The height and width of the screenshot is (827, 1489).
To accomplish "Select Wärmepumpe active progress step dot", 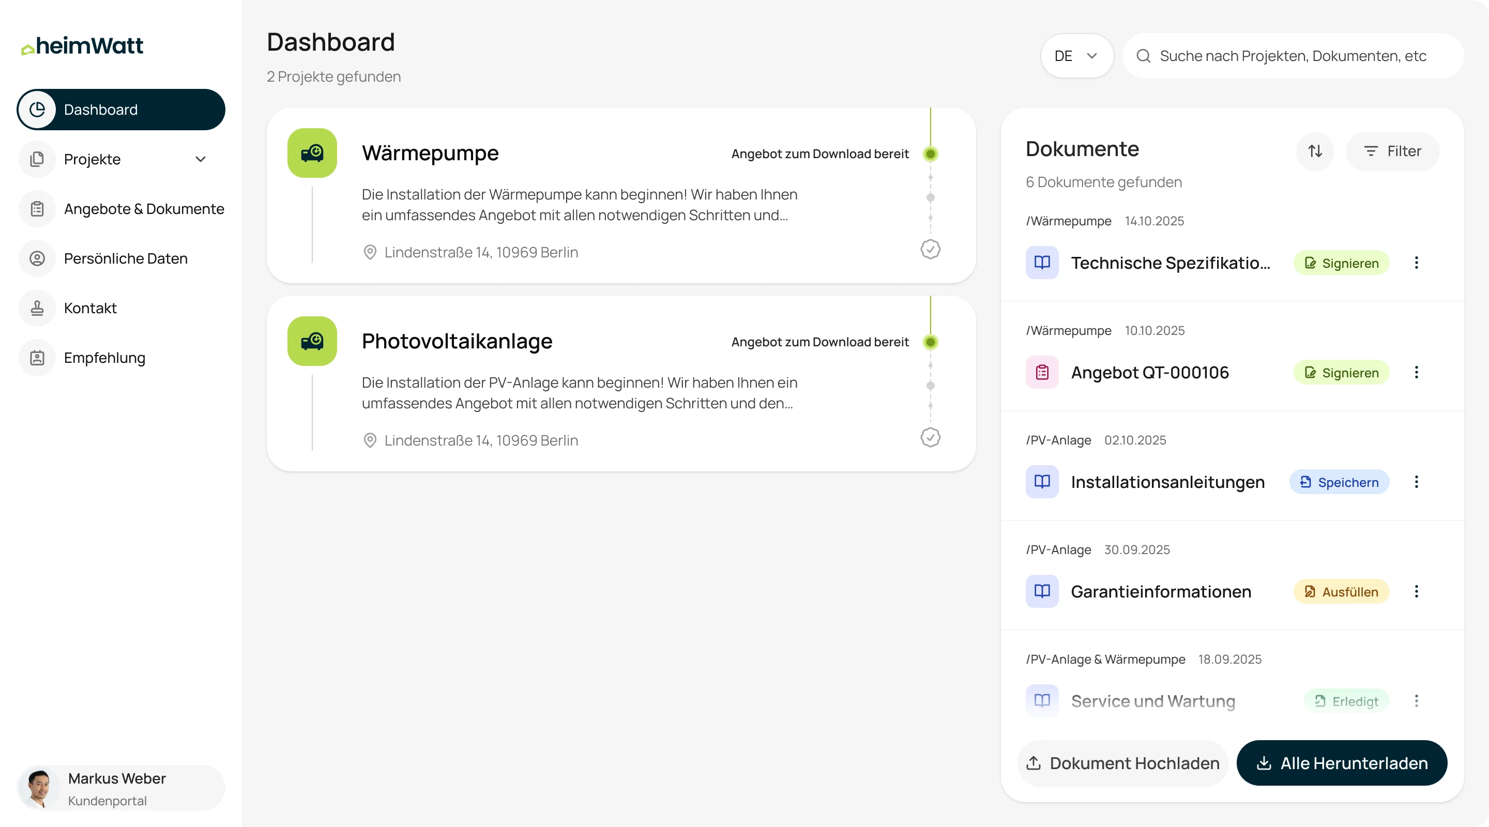I will 931,154.
